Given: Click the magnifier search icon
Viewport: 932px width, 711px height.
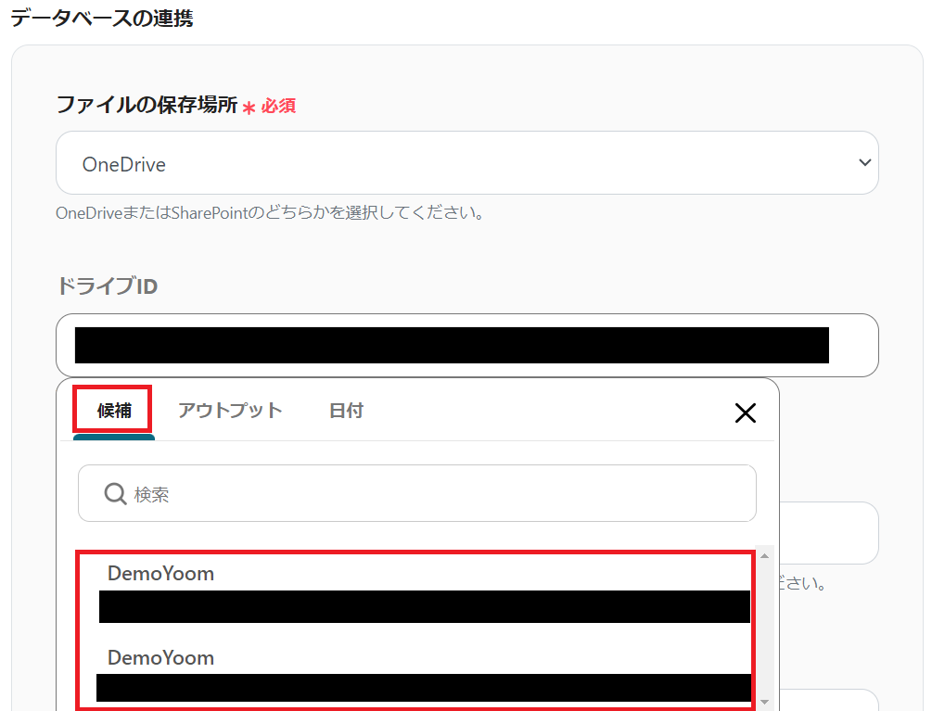Looking at the screenshot, I should 115,493.
